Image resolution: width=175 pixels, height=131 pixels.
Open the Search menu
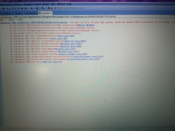click(x=38, y=4)
